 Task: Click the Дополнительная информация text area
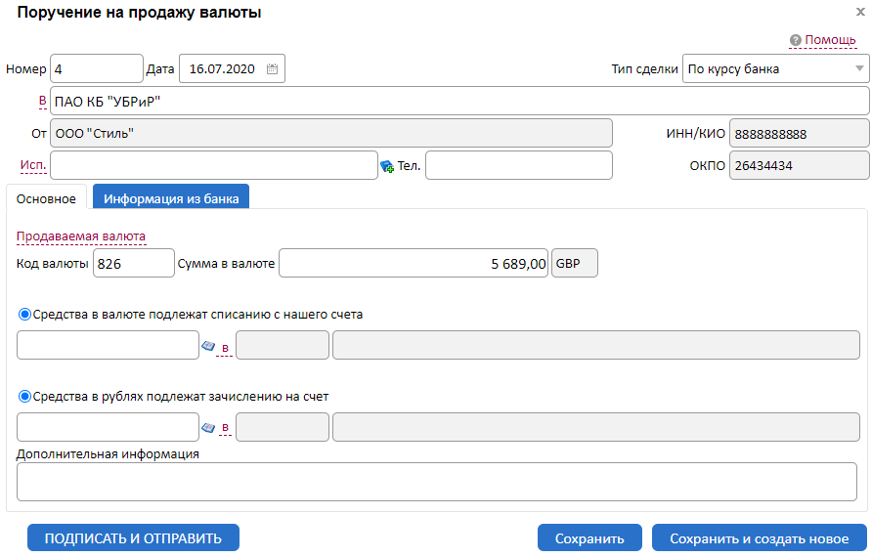pyautogui.click(x=436, y=482)
